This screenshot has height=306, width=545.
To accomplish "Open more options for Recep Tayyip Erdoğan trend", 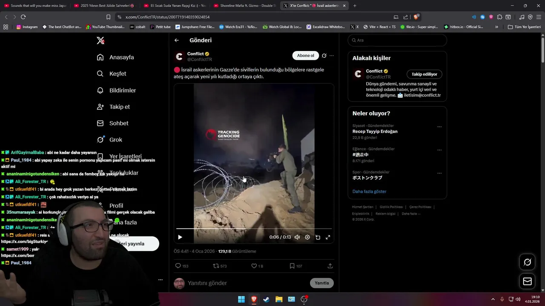I will (439, 127).
